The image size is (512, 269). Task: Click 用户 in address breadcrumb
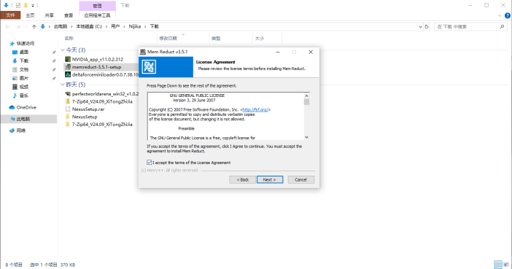(x=115, y=26)
